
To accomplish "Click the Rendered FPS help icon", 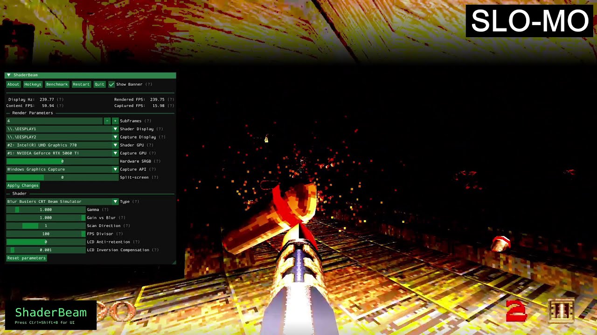I will click(171, 99).
